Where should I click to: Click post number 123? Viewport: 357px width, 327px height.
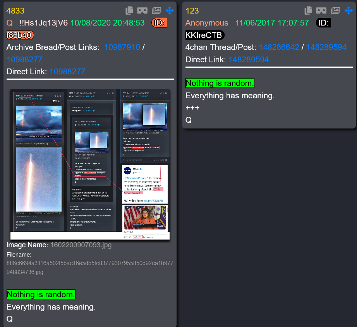(x=192, y=11)
